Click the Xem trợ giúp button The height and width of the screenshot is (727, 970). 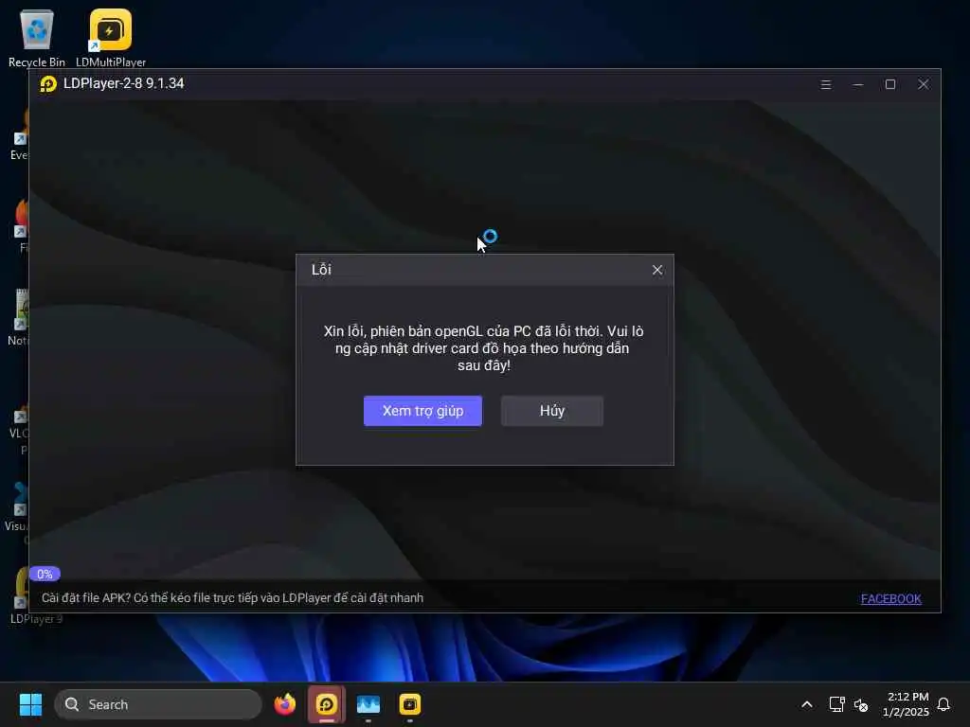[422, 411]
